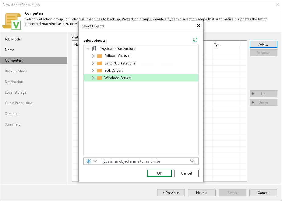The width and height of the screenshot is (282, 201).
Task: Expand the Failover Clusters group
Action: 93,56
